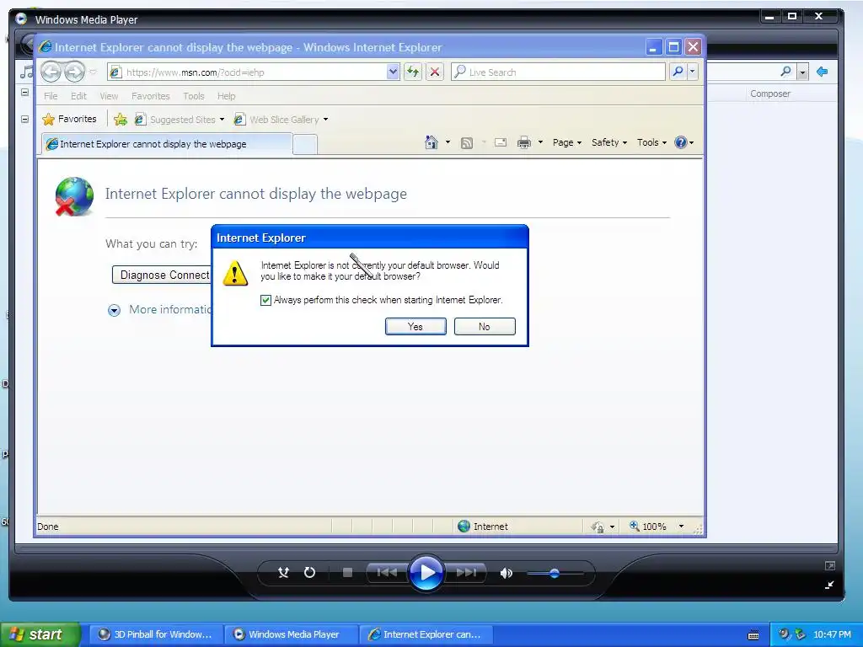863x647 pixels.
Task: Click Next track in Windows Media Player
Action: pos(465,573)
